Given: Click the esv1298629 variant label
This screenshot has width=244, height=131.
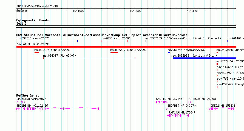Looking at the screenshot, I should 230,84.
